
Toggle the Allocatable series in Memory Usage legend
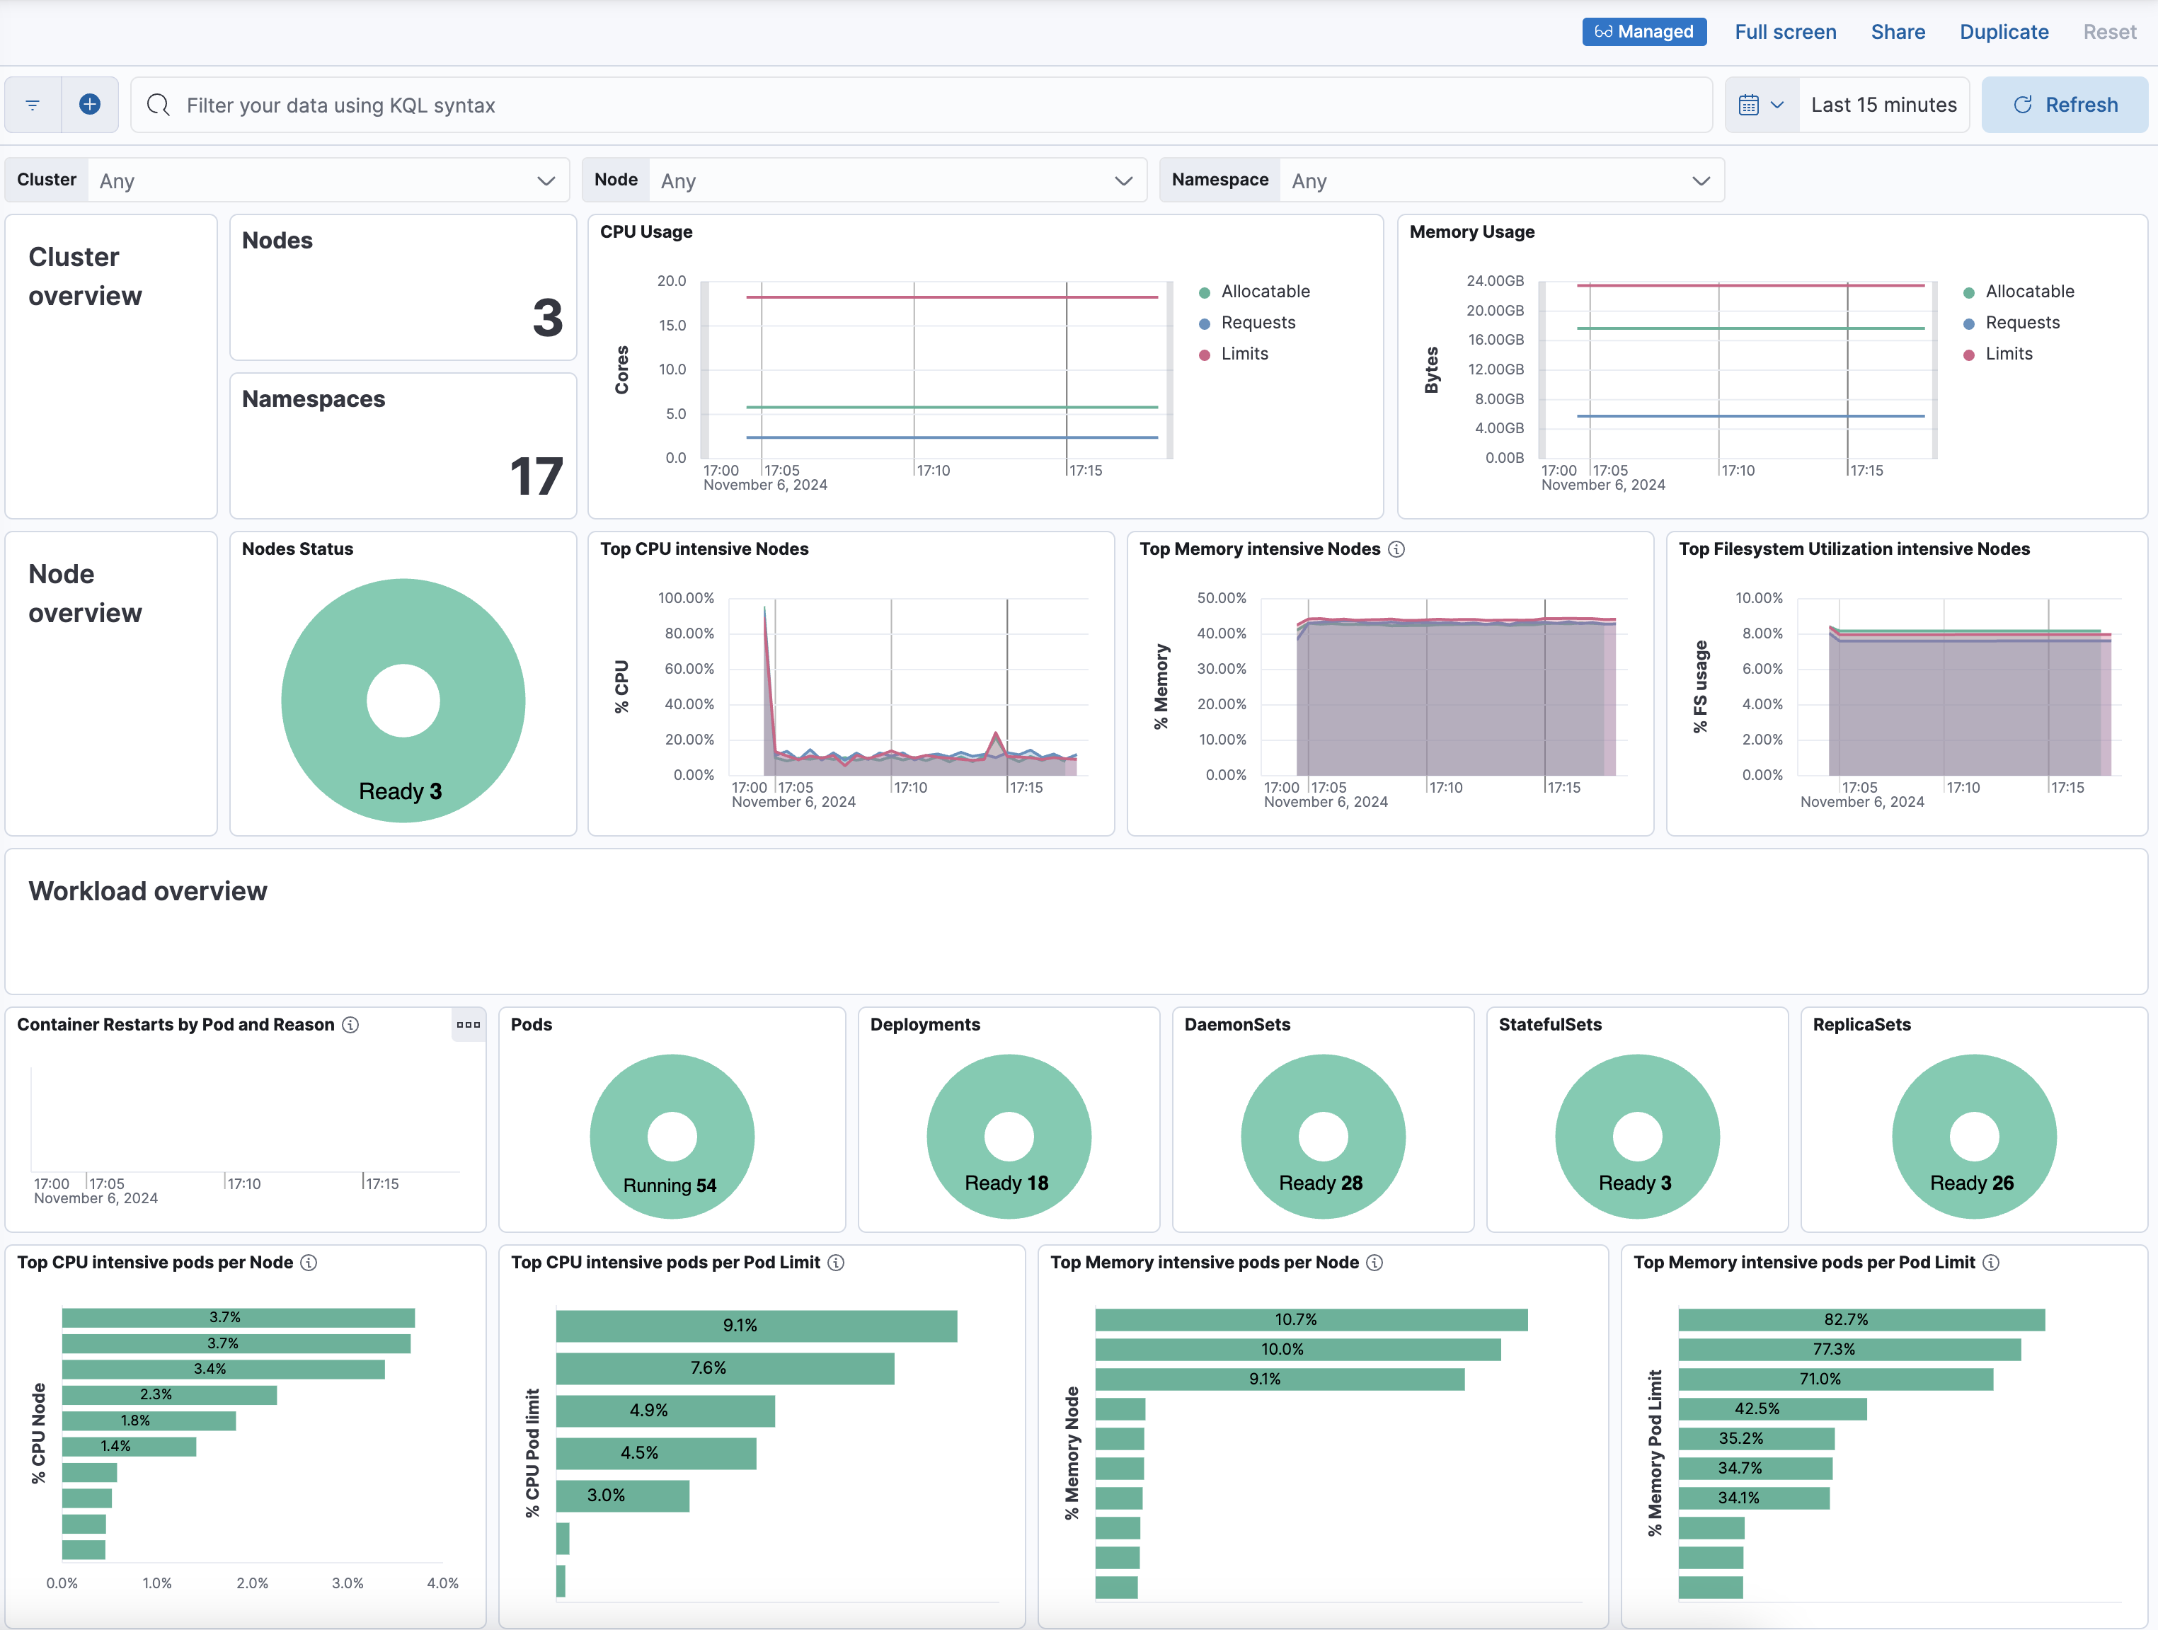2029,291
